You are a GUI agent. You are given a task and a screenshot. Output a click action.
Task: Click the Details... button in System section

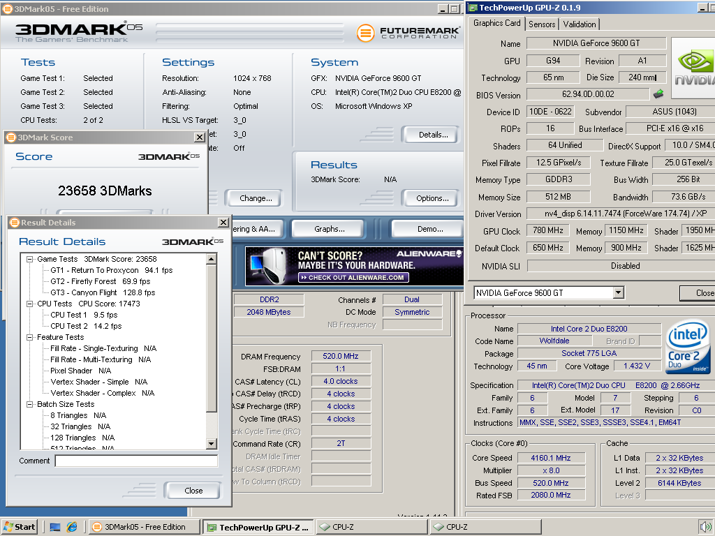click(430, 135)
